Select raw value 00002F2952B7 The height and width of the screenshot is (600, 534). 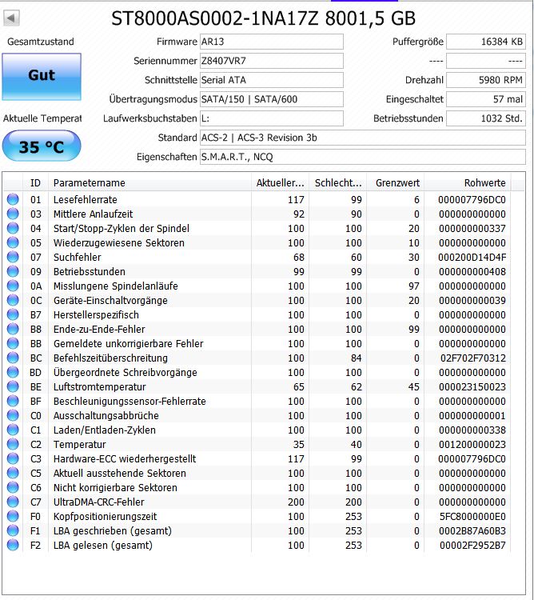472,546
